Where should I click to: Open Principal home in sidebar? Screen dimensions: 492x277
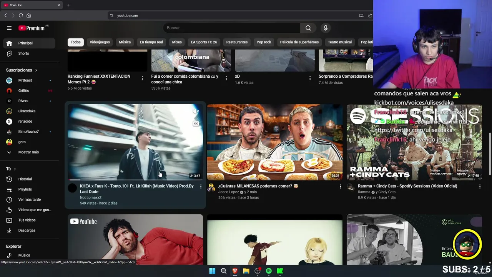(29, 43)
